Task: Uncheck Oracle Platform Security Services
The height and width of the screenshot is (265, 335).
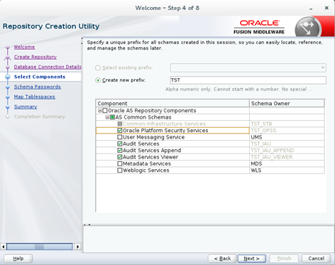Action: pos(120,131)
